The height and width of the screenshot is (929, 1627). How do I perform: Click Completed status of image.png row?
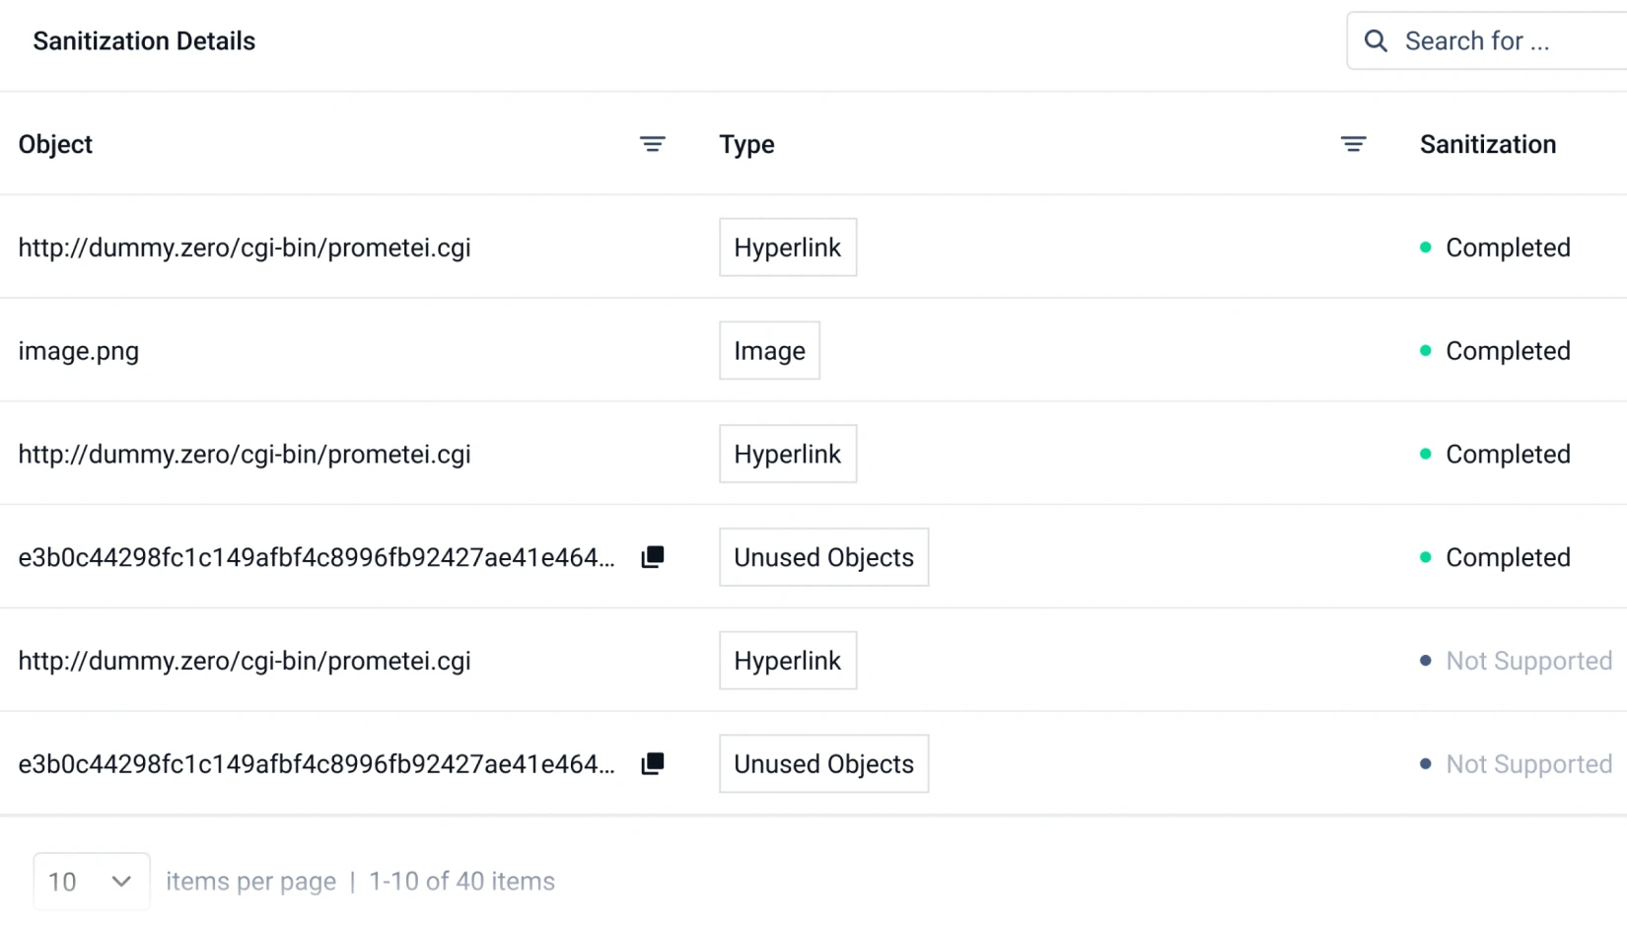click(1507, 351)
